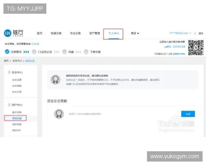The width and height of the screenshot is (206, 165).
Task: Click the C1实名认证 step label
Action: [45, 52]
